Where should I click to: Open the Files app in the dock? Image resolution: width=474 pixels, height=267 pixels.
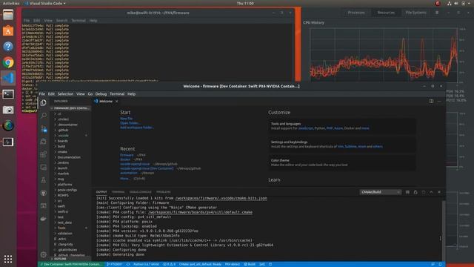tap(8, 15)
